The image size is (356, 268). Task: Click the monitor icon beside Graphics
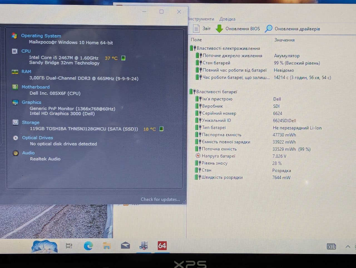(15, 102)
